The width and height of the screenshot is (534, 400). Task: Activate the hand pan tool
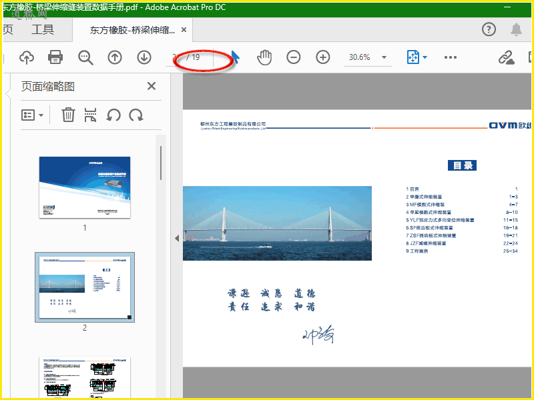point(264,57)
